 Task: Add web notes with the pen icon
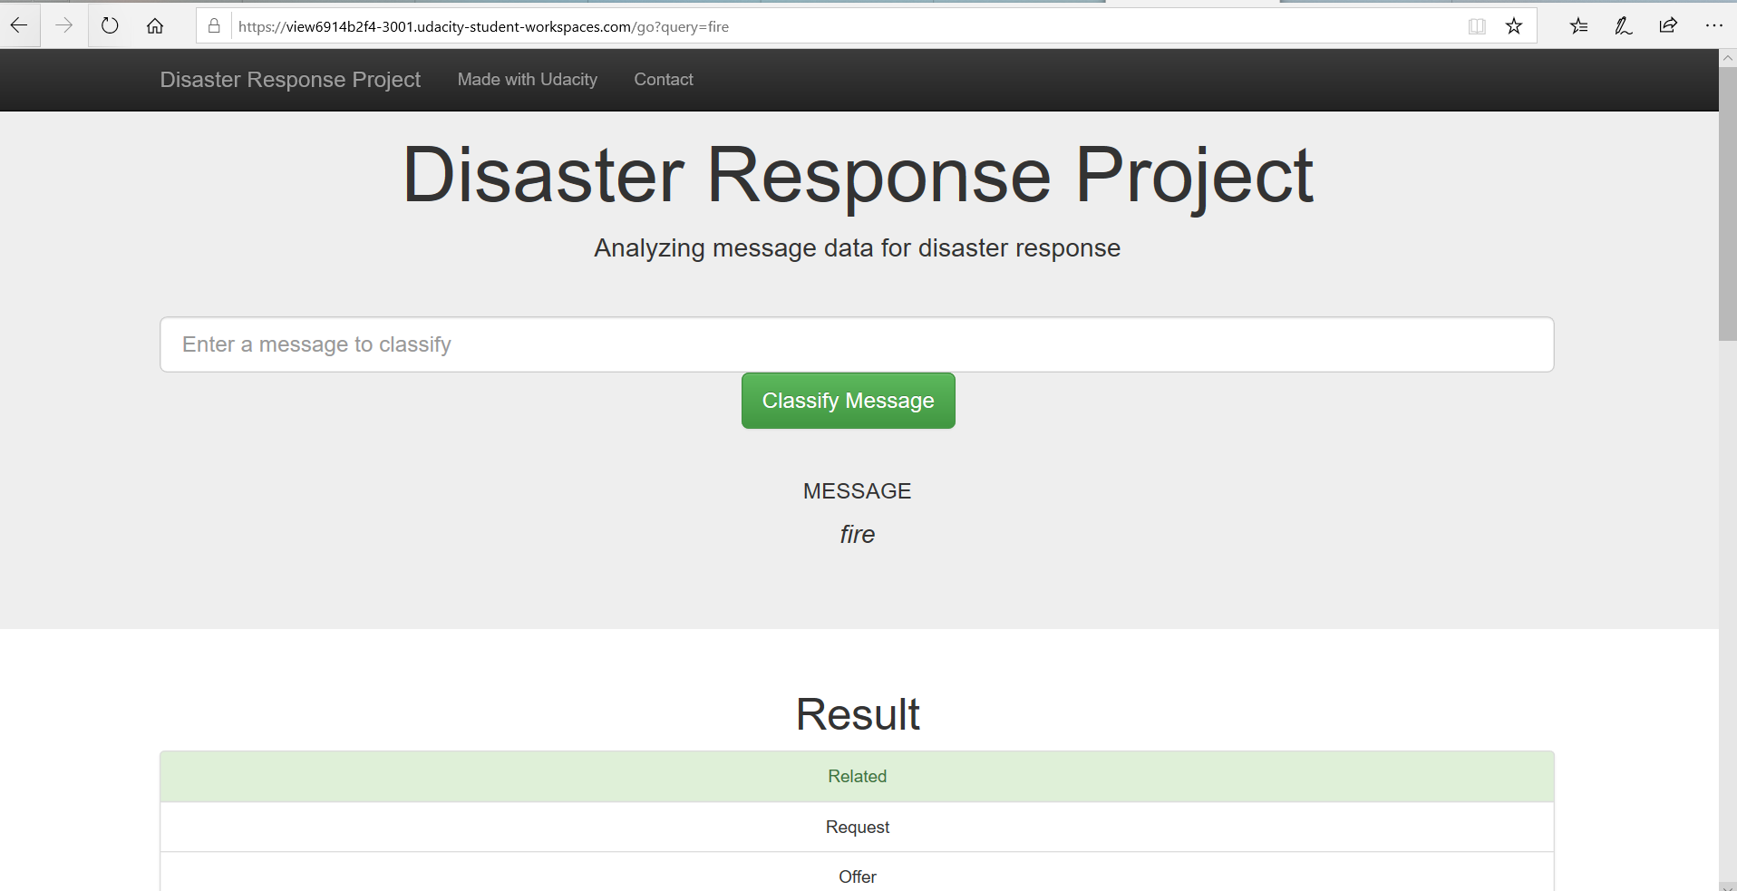pos(1623,26)
